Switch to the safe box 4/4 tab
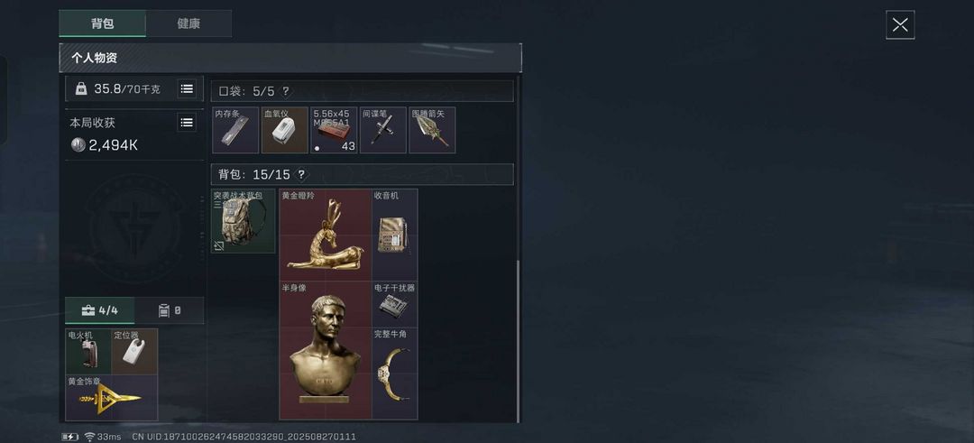This screenshot has height=443, width=974. pyautogui.click(x=99, y=310)
